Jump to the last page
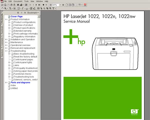This screenshot has height=120, width=150. (x=39, y=5)
